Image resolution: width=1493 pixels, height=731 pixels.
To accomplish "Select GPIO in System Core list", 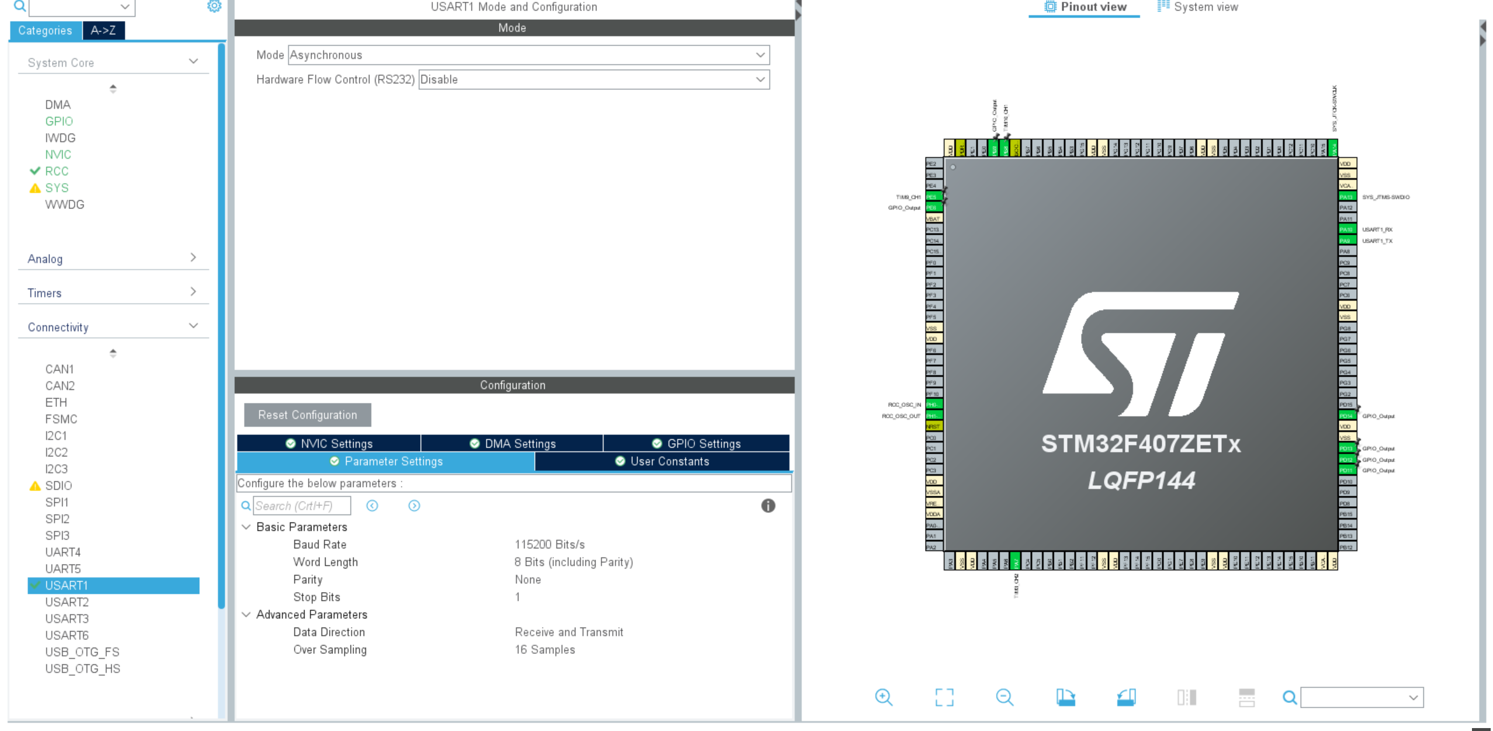I will tap(59, 121).
